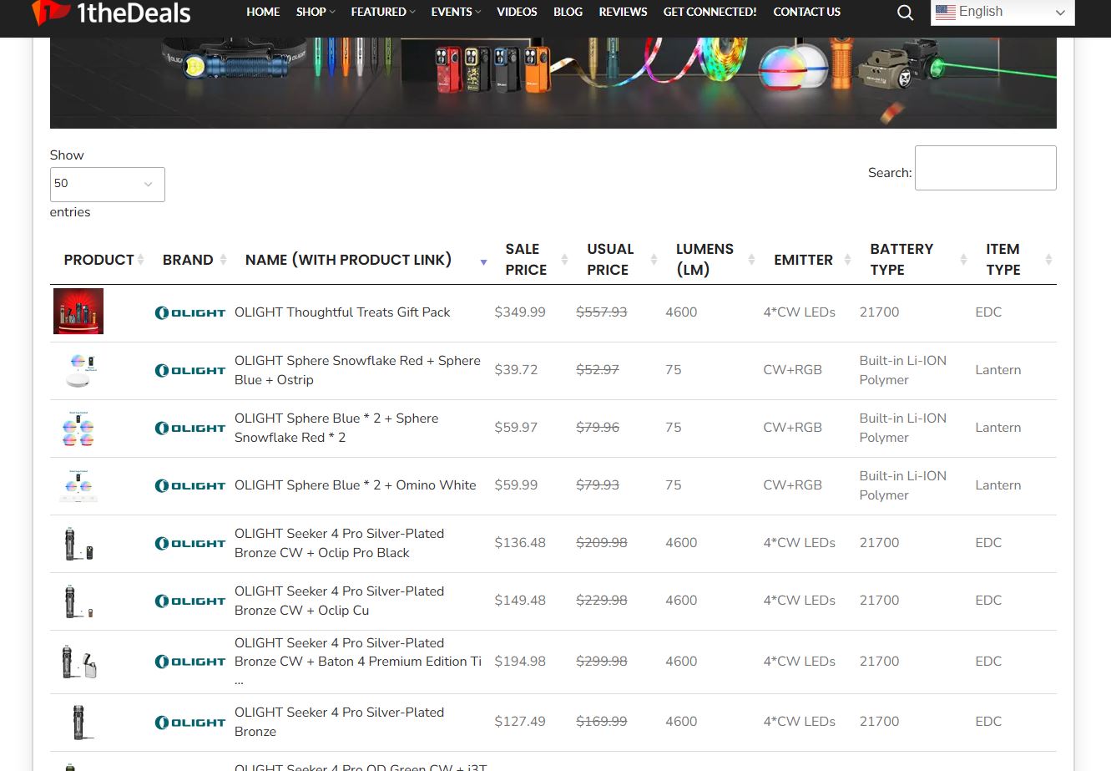Screen dimensions: 1111x771
Task: Open the Show entries dropdown
Action: coord(108,185)
